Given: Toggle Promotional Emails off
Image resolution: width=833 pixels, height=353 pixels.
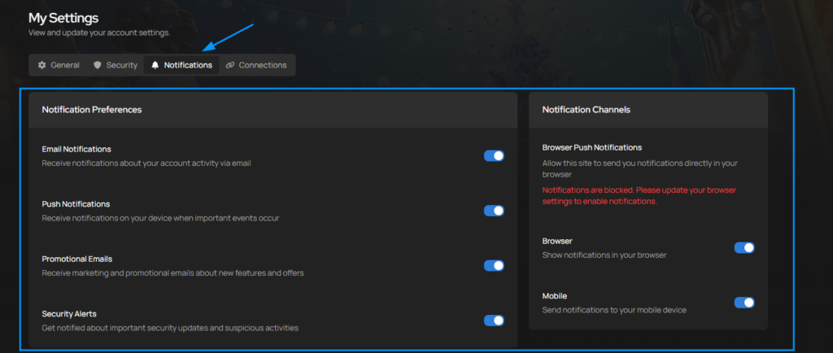Looking at the screenshot, I should tap(494, 265).
